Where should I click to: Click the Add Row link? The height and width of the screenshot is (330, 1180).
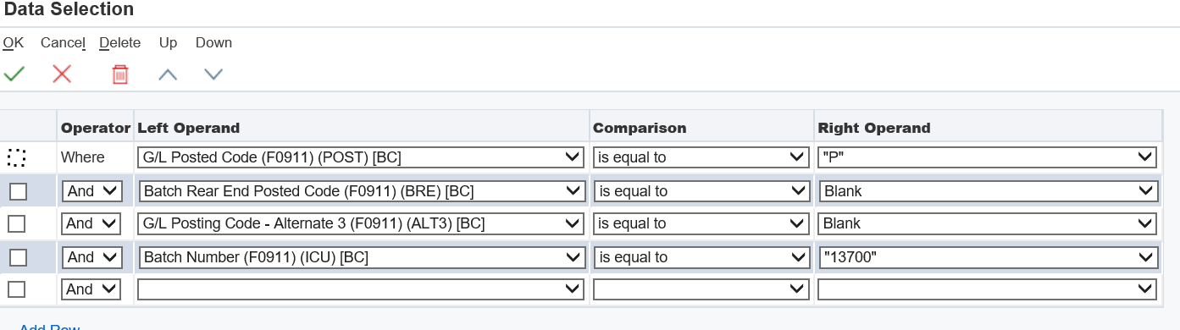(49, 327)
